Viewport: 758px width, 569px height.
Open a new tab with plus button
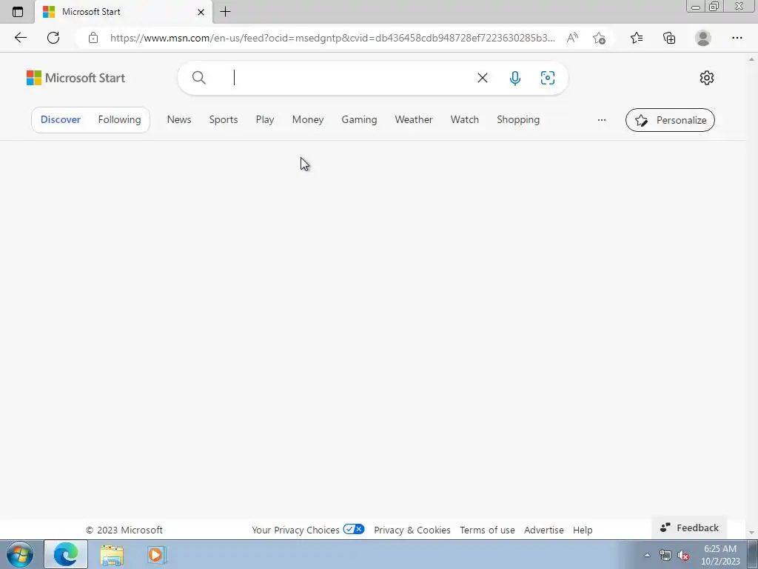(225, 12)
